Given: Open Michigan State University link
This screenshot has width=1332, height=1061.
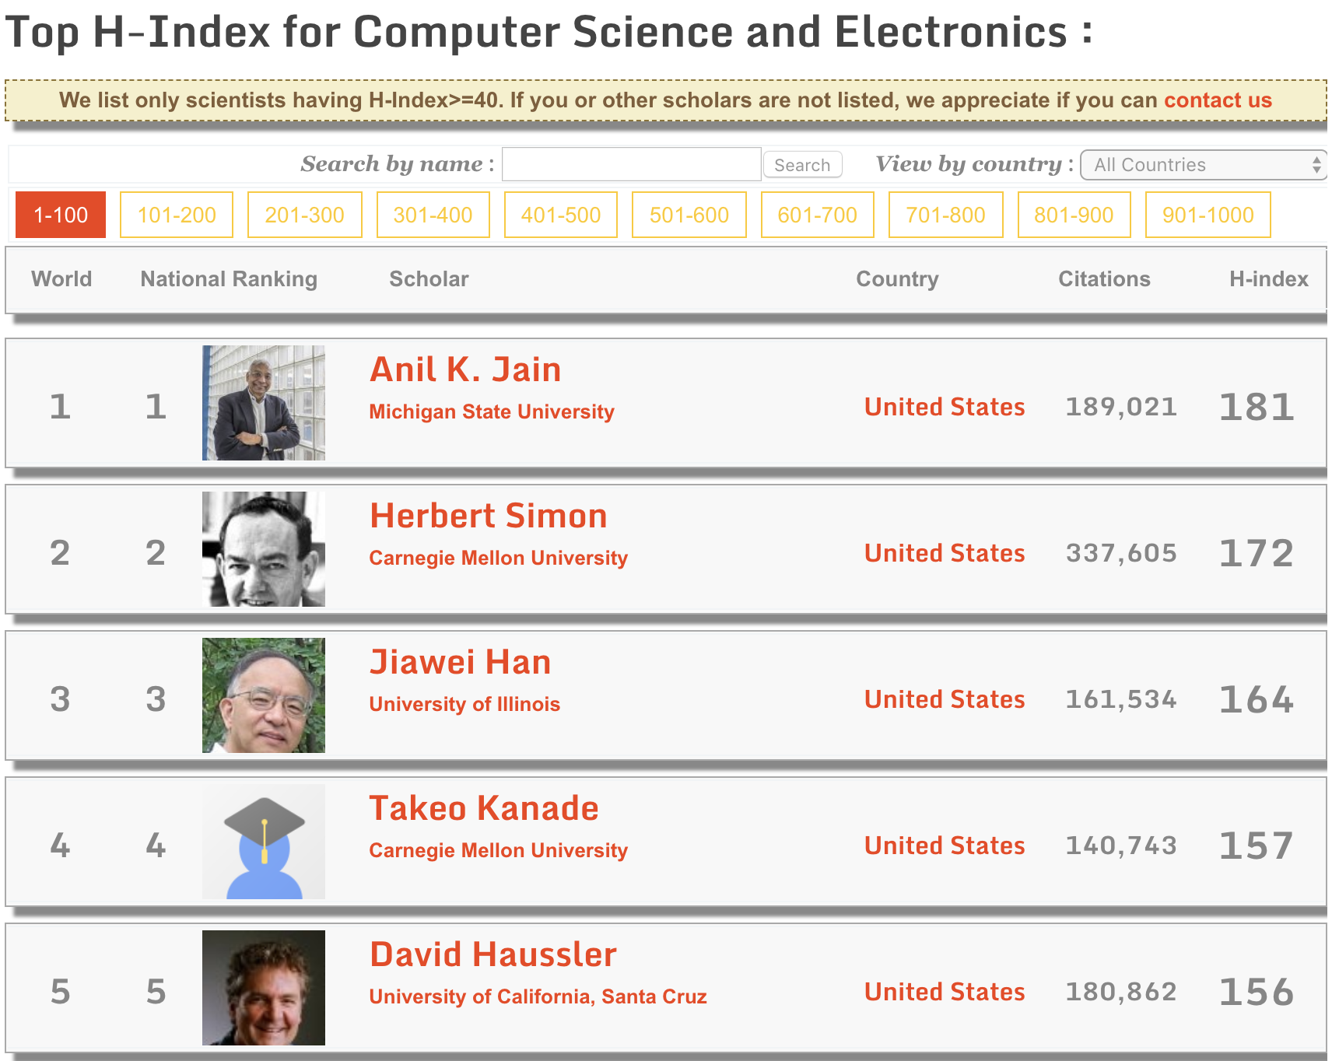Looking at the screenshot, I should tap(492, 411).
